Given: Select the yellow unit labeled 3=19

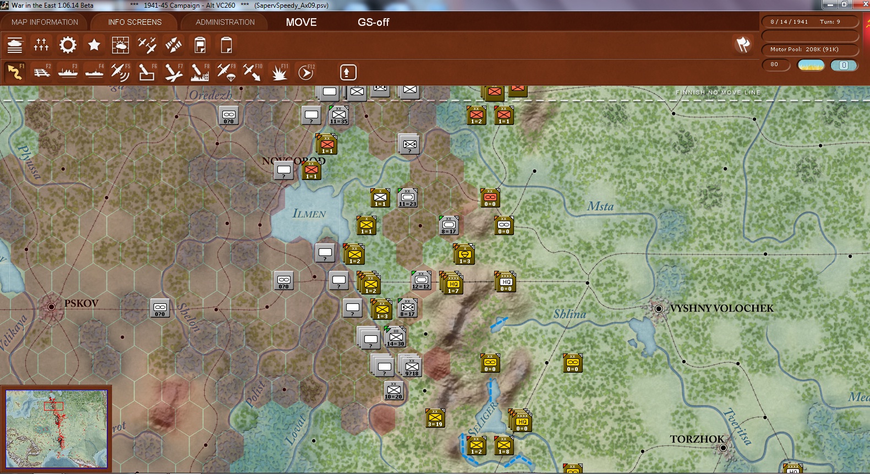Looking at the screenshot, I should [435, 418].
